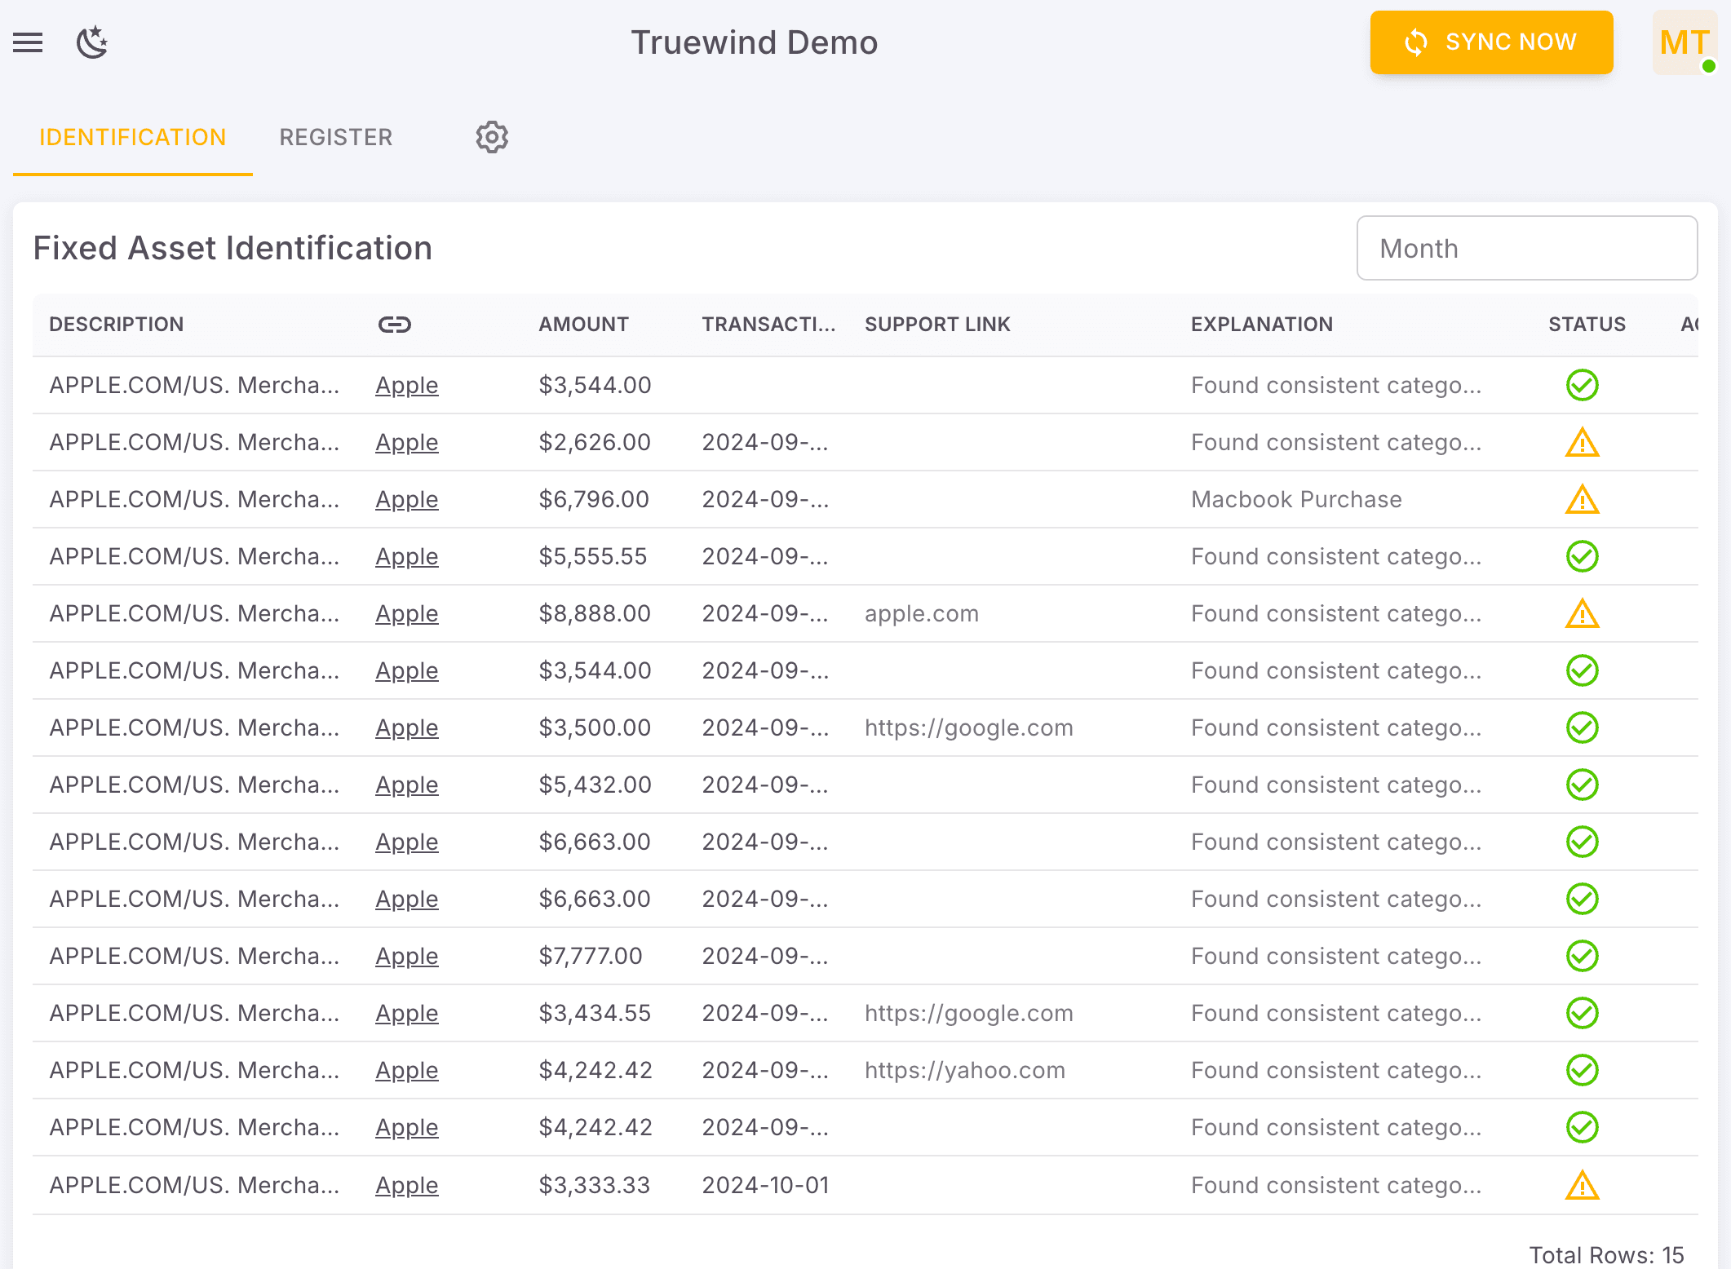Open the Month filter selector
This screenshot has width=1731, height=1269.
pos(1527,248)
